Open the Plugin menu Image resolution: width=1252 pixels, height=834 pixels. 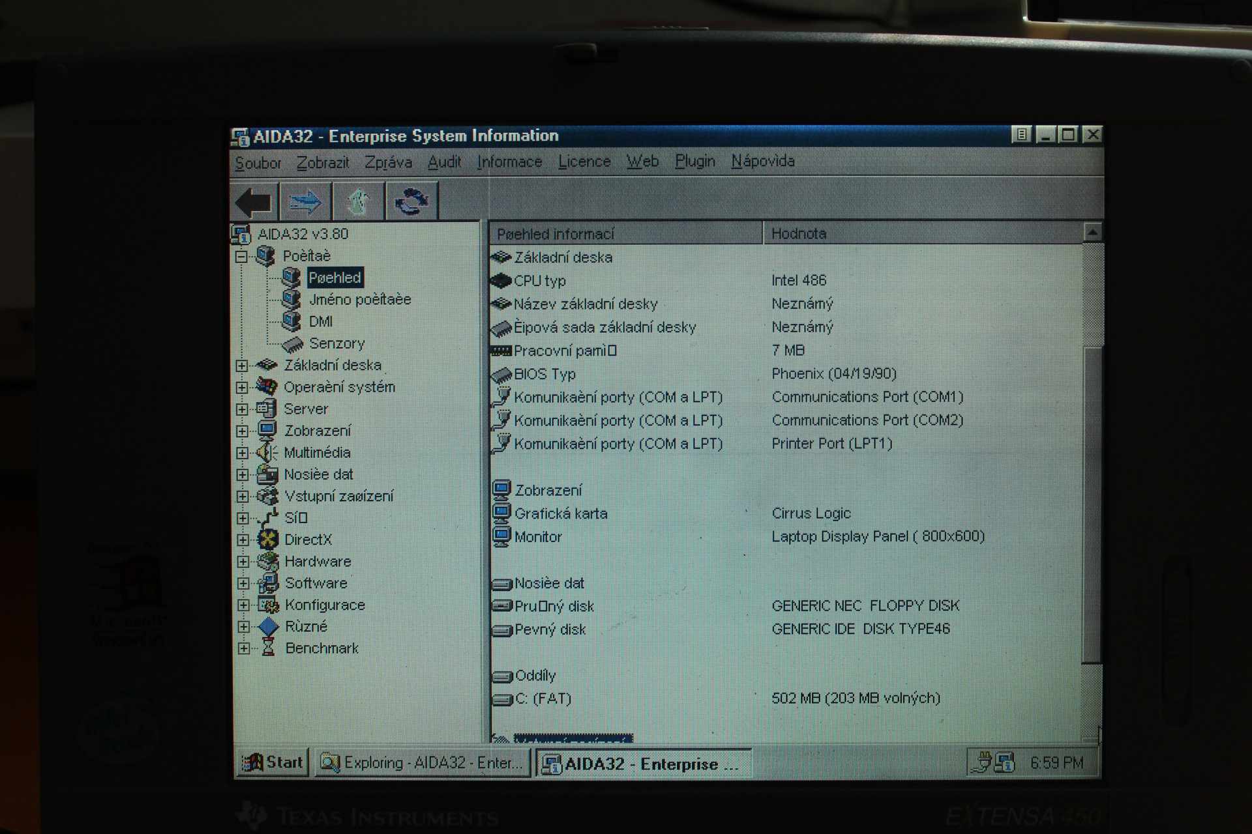695,161
